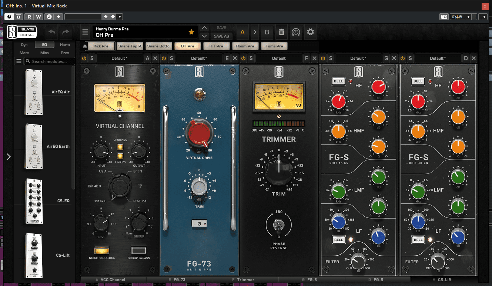Select the Harm module category tab
Image resolution: width=492 pixels, height=286 pixels.
point(65,45)
